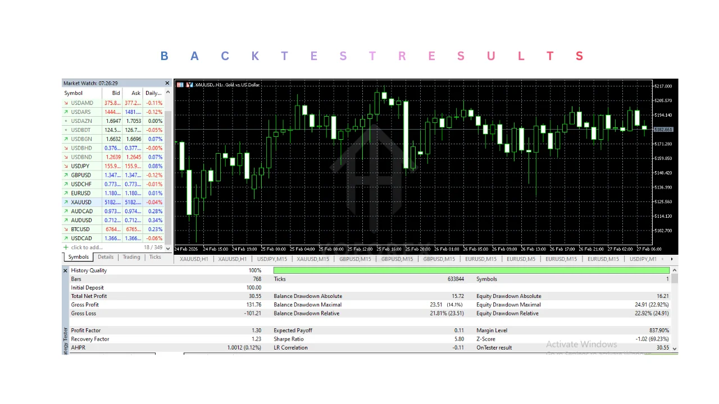Open the Ticks tab in Market Watch
Image resolution: width=719 pixels, height=404 pixels.
pos(155,257)
